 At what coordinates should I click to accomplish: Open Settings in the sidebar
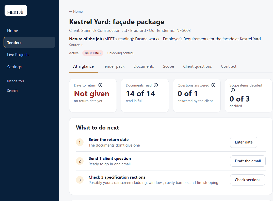point(14,67)
